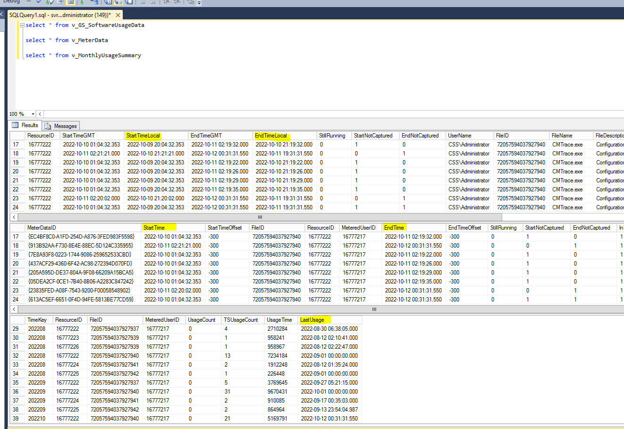Select MeterDataID {913B92AA-F730-8E4E-88EC-5D124C335955}

click(83, 246)
